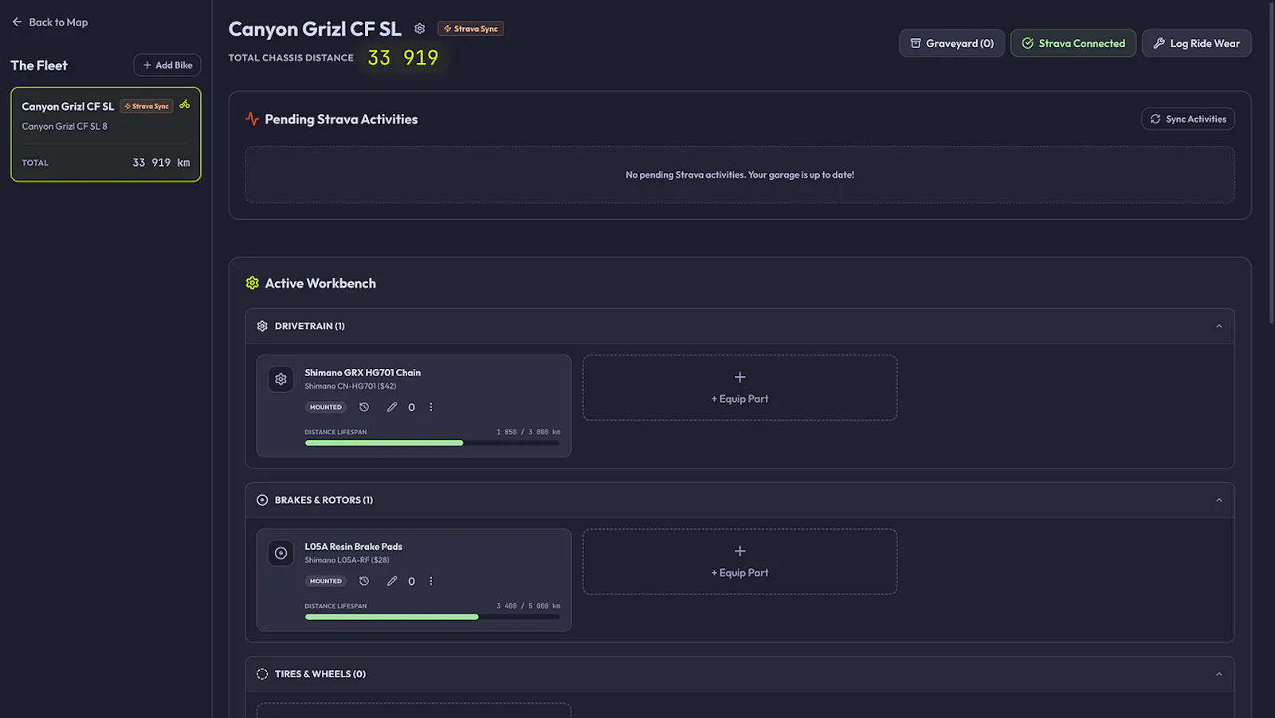Go back via Back to Map link

pyautogui.click(x=50, y=22)
